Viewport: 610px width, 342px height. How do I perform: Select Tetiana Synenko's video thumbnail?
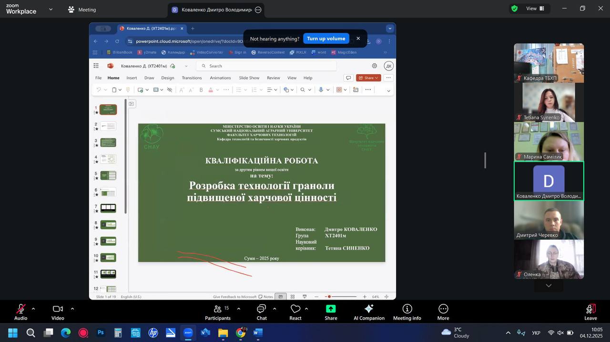[549, 102]
